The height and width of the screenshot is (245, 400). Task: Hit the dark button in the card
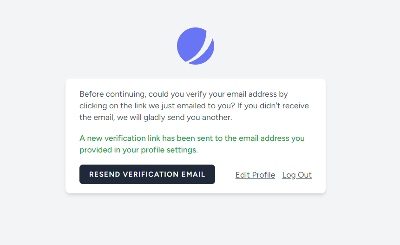point(147,174)
